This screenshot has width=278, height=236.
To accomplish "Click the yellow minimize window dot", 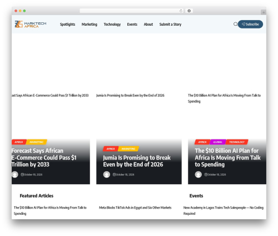I will [20, 11].
